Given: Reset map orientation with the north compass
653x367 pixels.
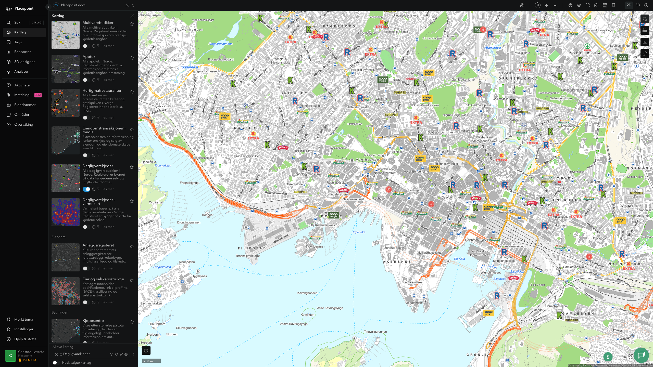Looking at the screenshot, I should pos(537,5).
